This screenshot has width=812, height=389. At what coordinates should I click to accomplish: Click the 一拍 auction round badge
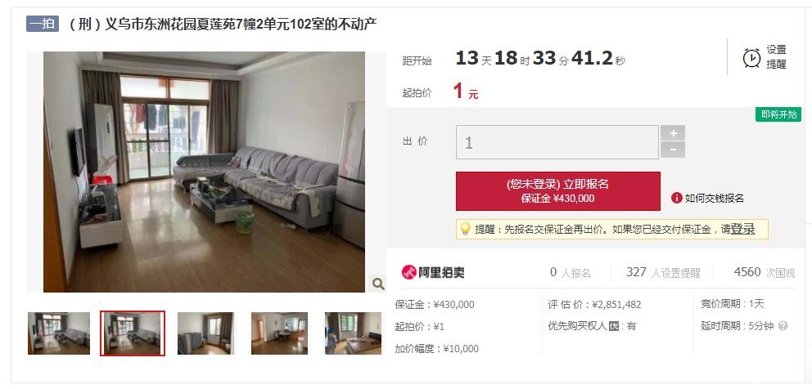43,24
